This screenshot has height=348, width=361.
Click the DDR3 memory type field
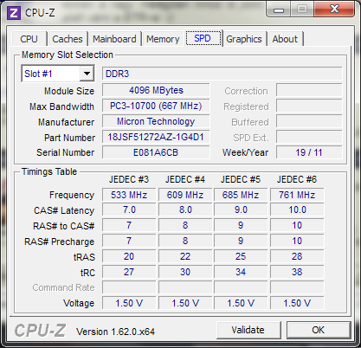pyautogui.click(x=222, y=74)
